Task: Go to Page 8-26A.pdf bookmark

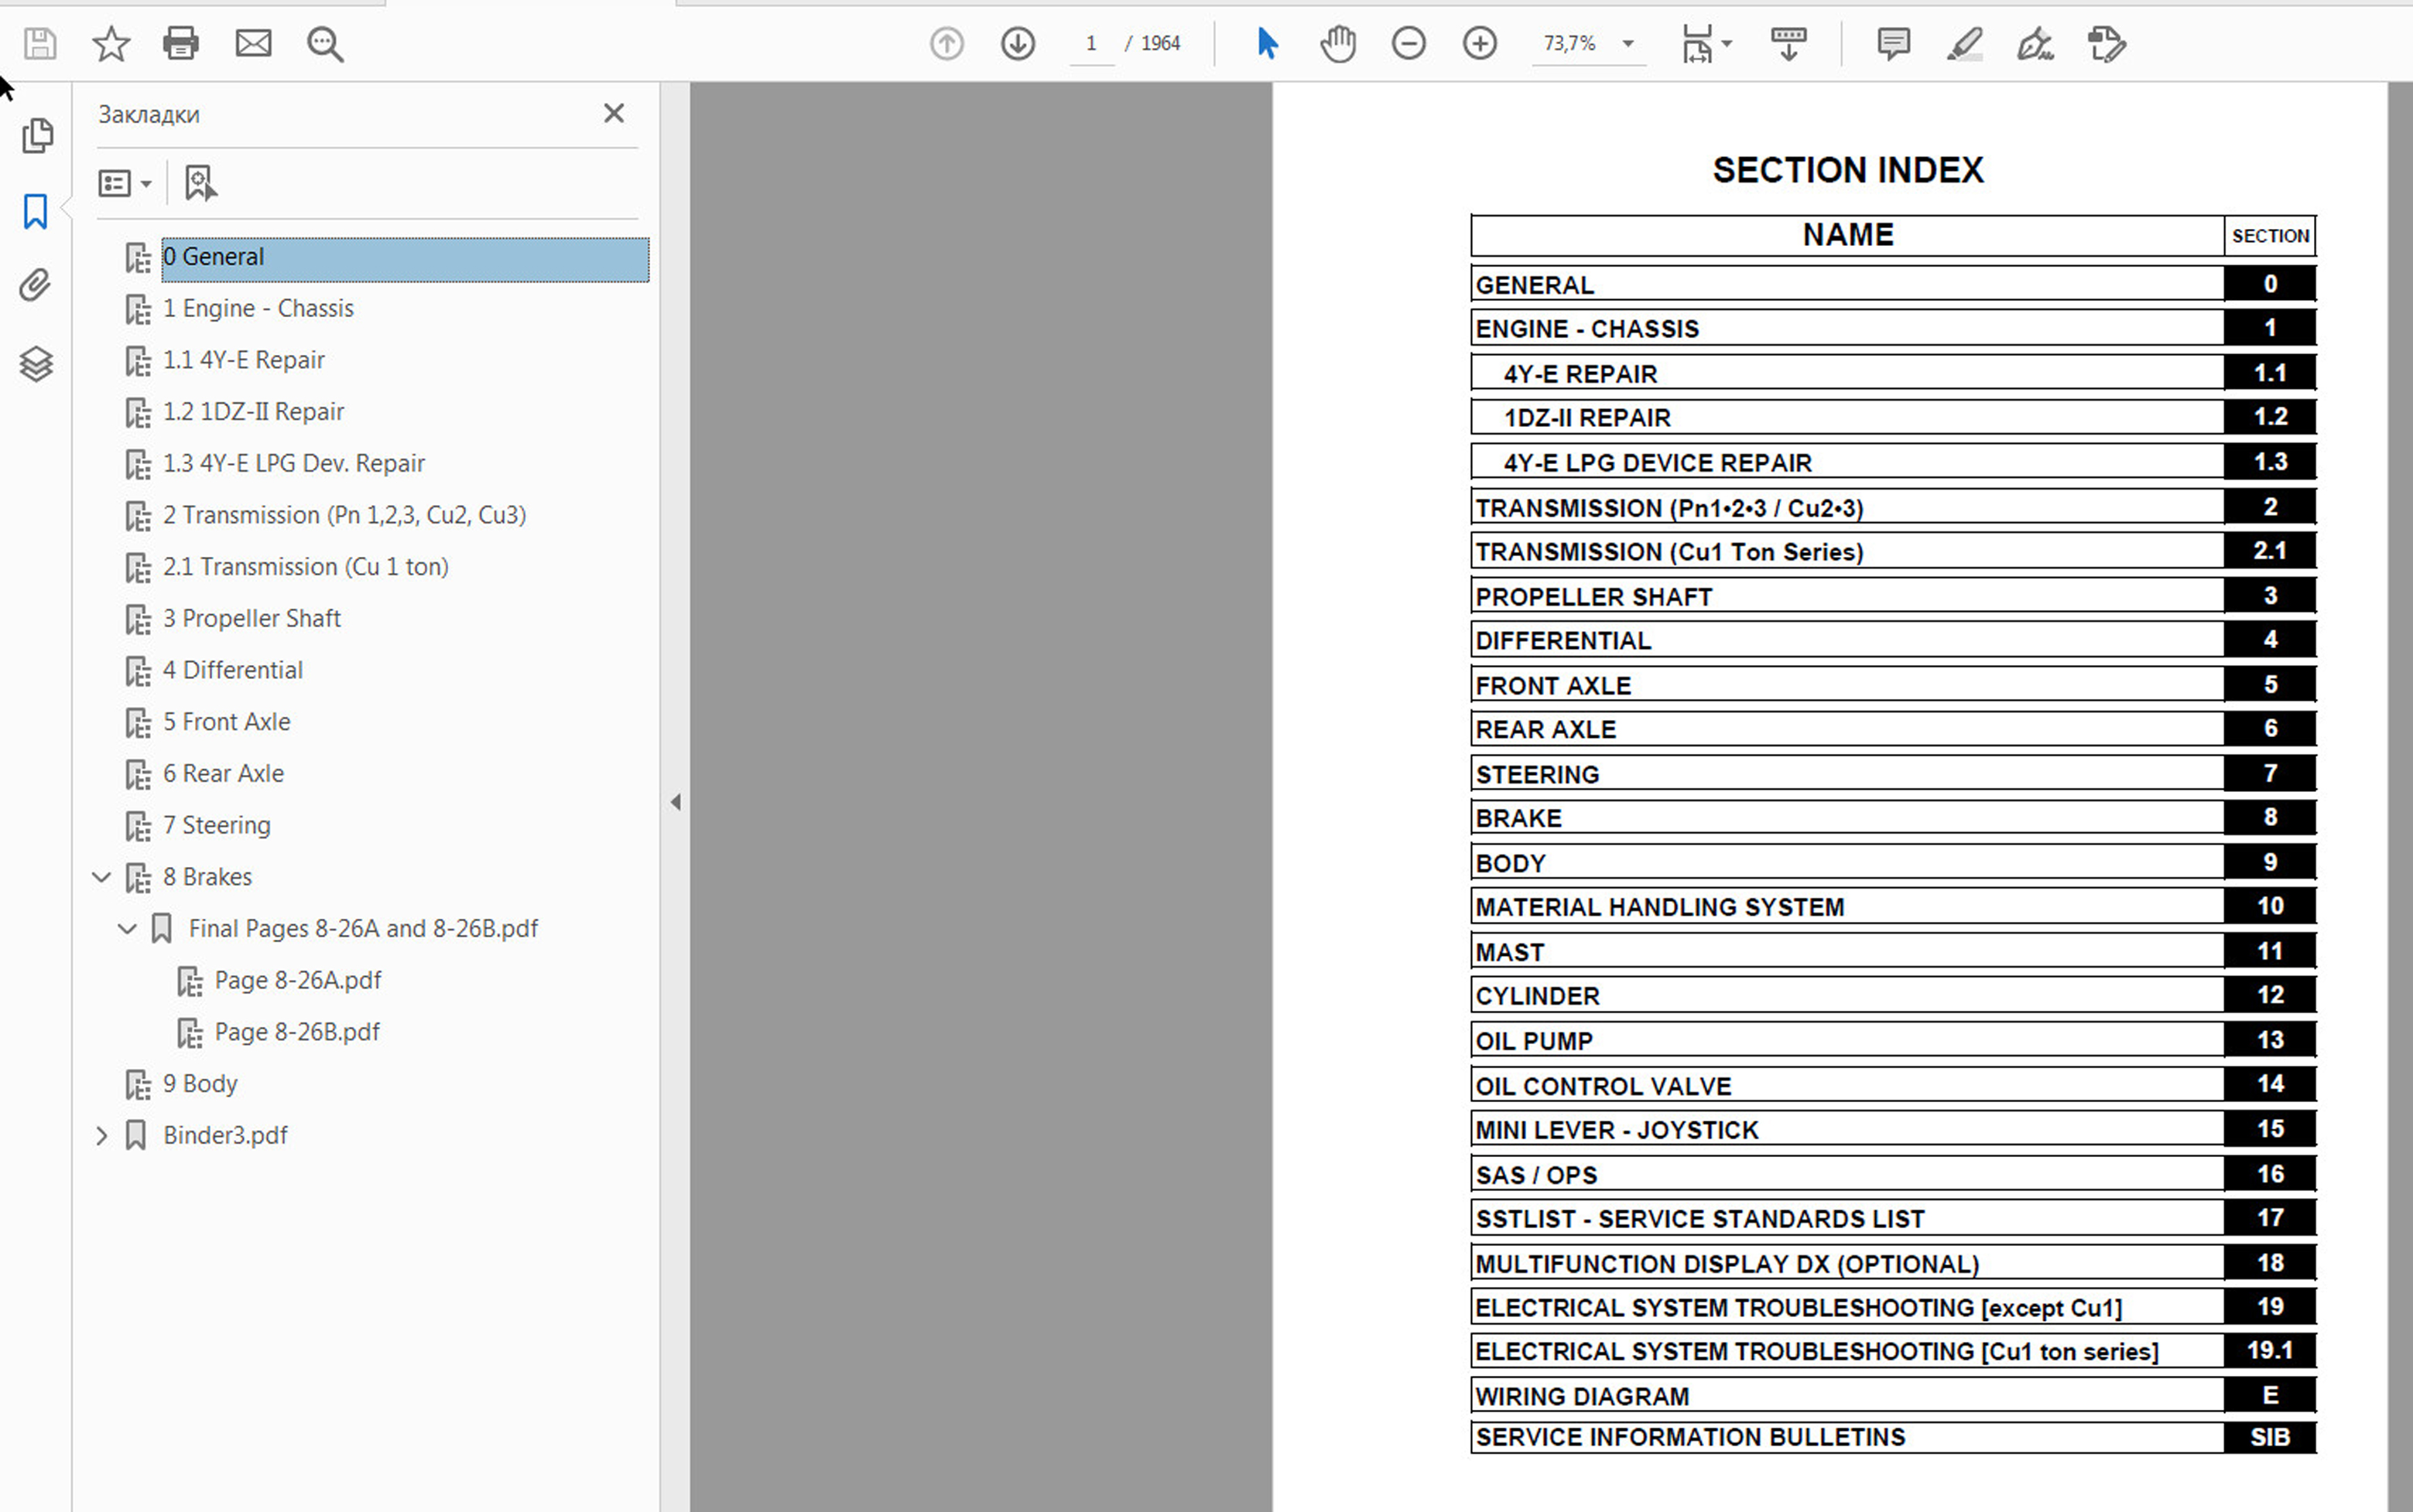Action: pyautogui.click(x=297, y=980)
